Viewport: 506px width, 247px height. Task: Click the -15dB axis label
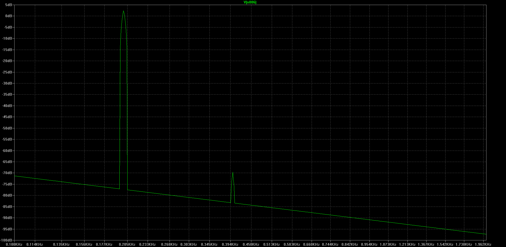7,50
